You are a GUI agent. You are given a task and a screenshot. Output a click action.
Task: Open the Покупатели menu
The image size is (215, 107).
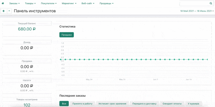pyautogui.click(x=49, y=4)
